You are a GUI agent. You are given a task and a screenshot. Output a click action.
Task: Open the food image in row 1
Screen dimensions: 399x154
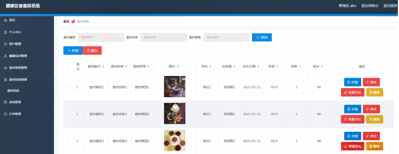(x=175, y=87)
